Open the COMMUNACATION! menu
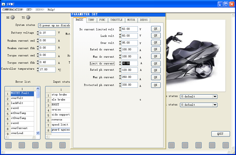The height and width of the screenshot is (155, 236). click(x=13, y=10)
